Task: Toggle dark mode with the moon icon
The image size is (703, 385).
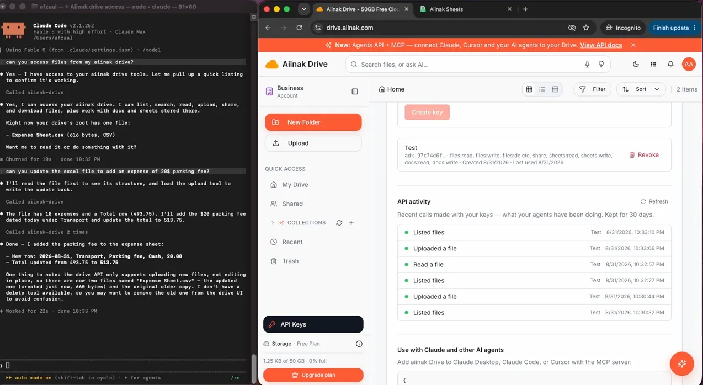Action: 636,65
